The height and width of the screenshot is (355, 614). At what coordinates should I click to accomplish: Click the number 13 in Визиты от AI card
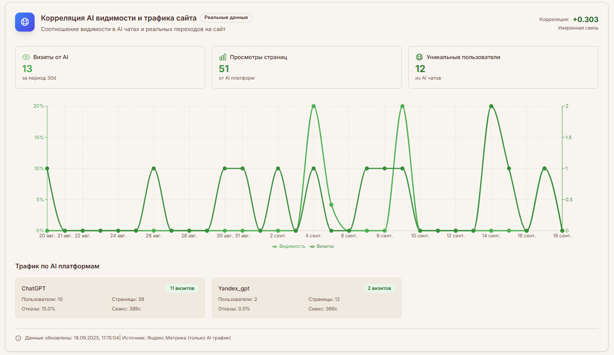[x=27, y=69]
